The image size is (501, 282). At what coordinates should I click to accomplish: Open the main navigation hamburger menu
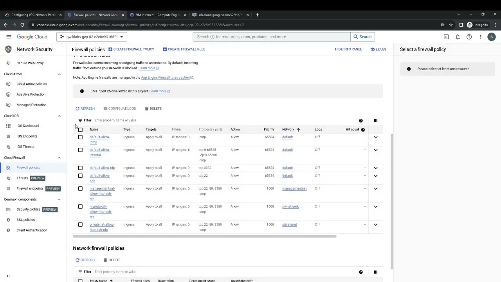(x=9, y=37)
